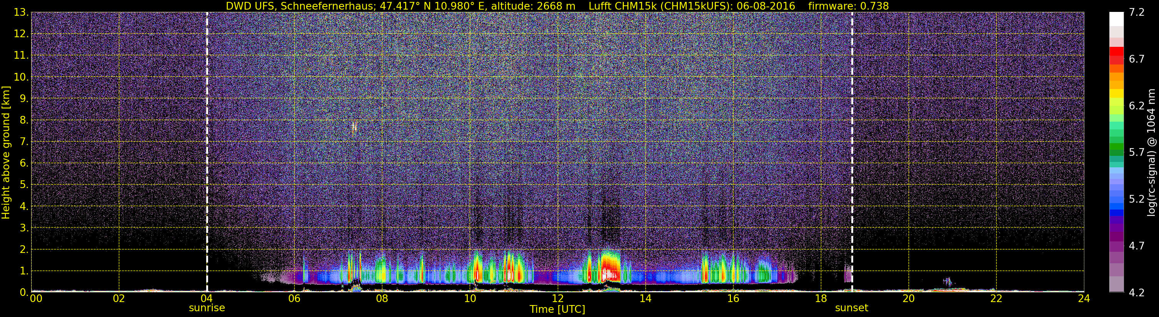Click the '14' tick on the time axis
The width and height of the screenshot is (1159, 317).
[x=645, y=299]
